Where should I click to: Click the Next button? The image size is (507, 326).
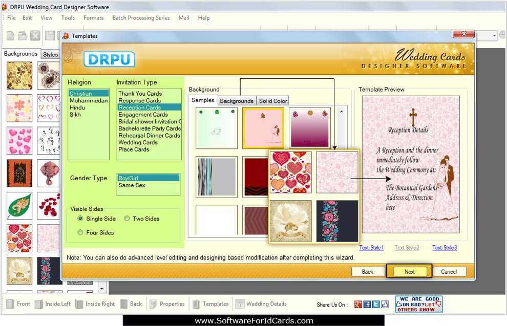tap(409, 272)
